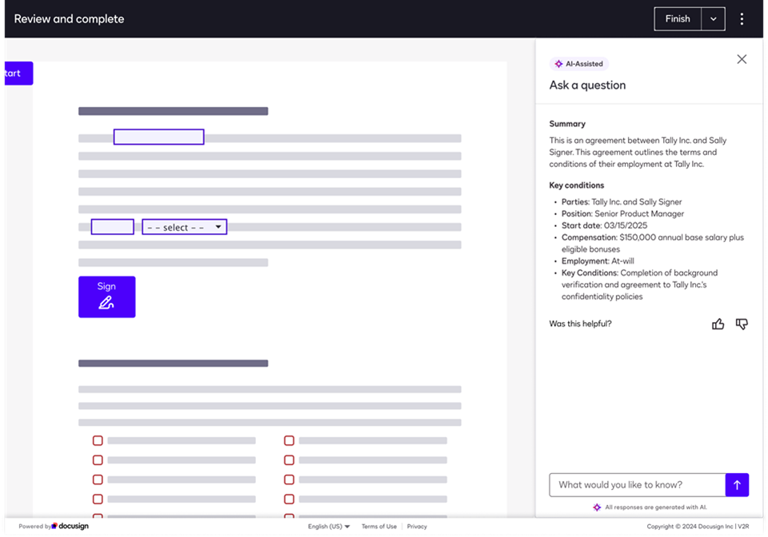Open the English (US) language dropdown
The height and width of the screenshot is (537, 768).
pos(329,527)
